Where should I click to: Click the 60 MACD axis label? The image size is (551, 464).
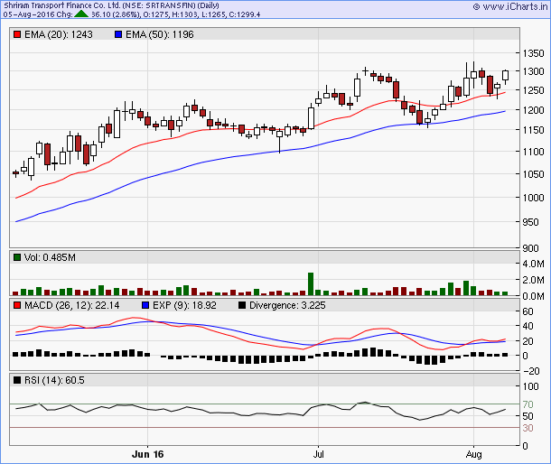tap(528, 311)
